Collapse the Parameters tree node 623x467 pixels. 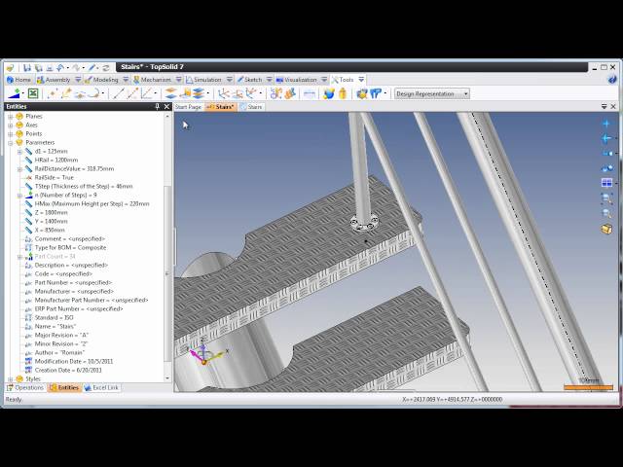[10, 143]
